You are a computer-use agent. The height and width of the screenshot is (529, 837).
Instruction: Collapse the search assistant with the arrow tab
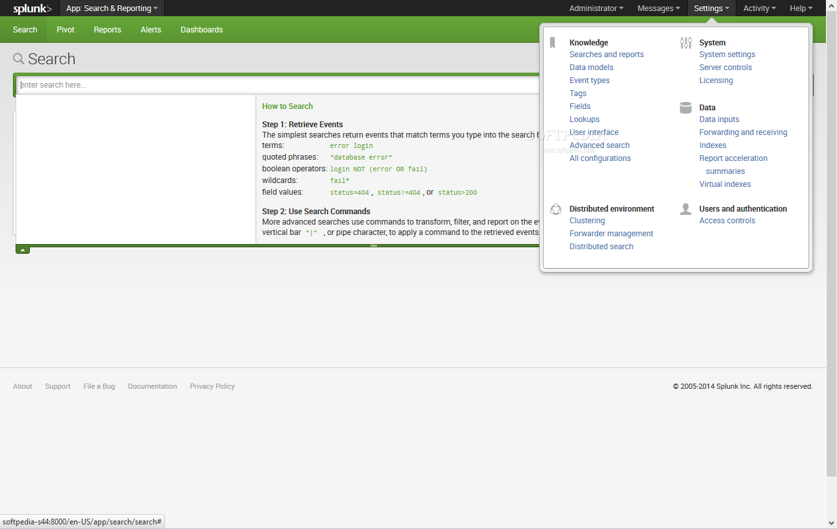(23, 250)
